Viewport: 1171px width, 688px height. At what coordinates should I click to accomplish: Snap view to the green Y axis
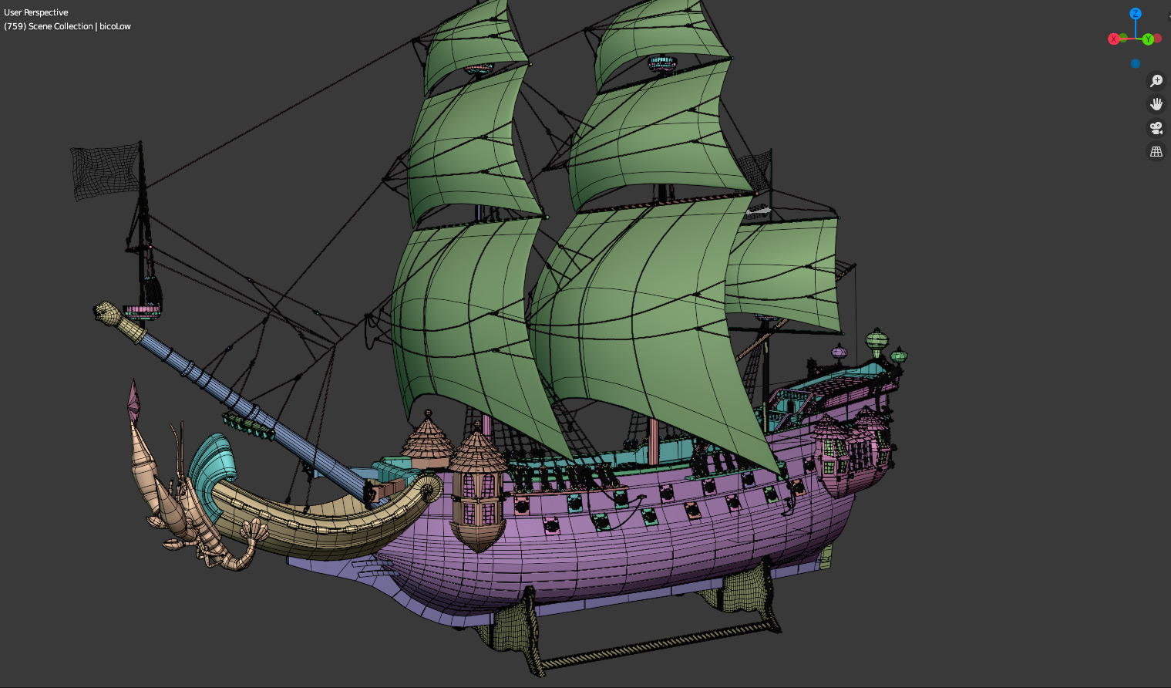tap(1148, 39)
